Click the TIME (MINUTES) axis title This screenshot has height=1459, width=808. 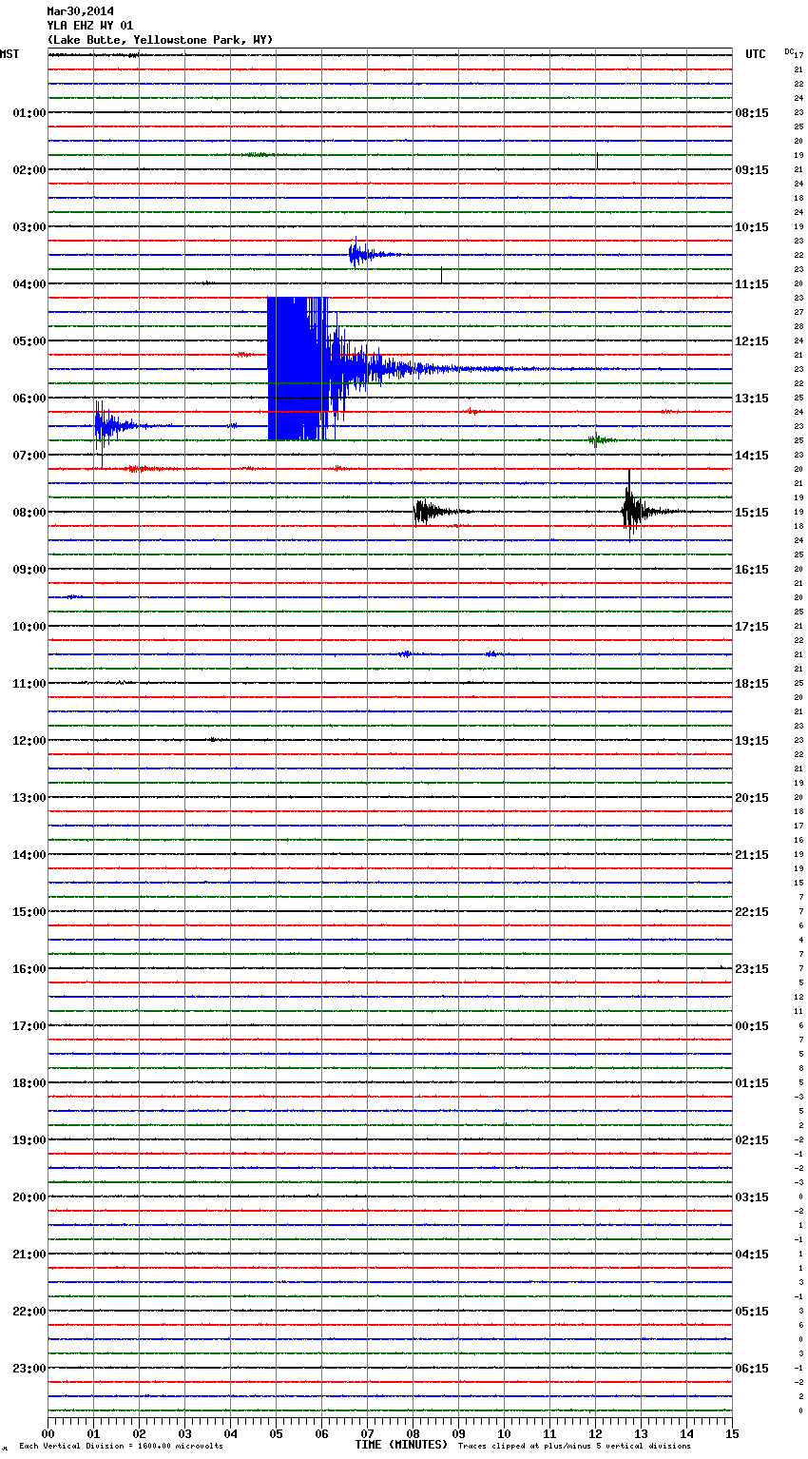tap(401, 1445)
